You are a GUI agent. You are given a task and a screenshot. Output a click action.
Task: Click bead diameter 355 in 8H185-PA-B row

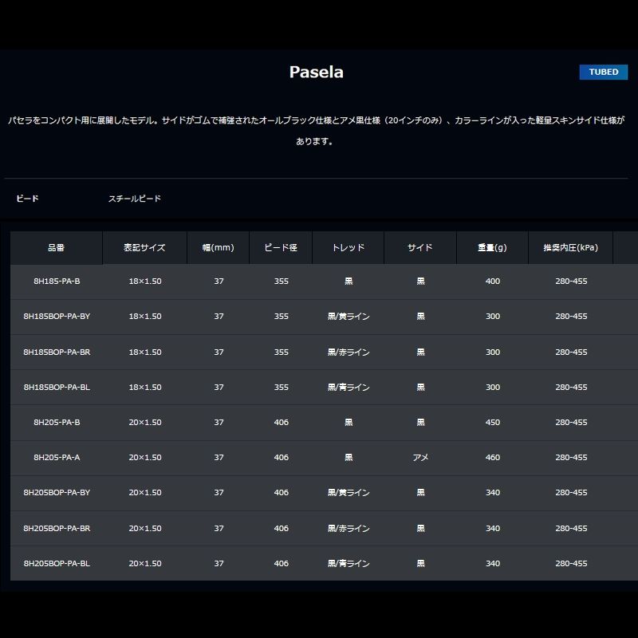coord(282,282)
